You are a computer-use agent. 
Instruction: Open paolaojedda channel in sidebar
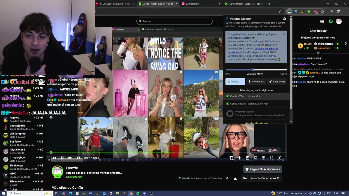tap(23, 127)
